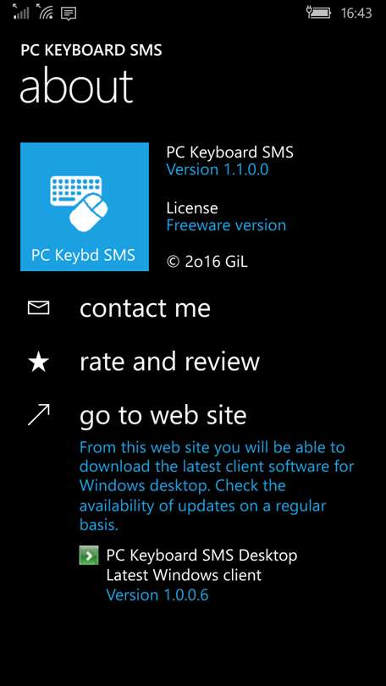
Task: Tap Version 1.1.0.0 text
Action: point(218,169)
